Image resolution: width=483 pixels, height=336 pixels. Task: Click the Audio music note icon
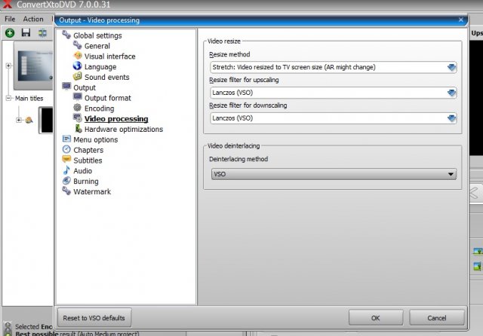click(67, 171)
